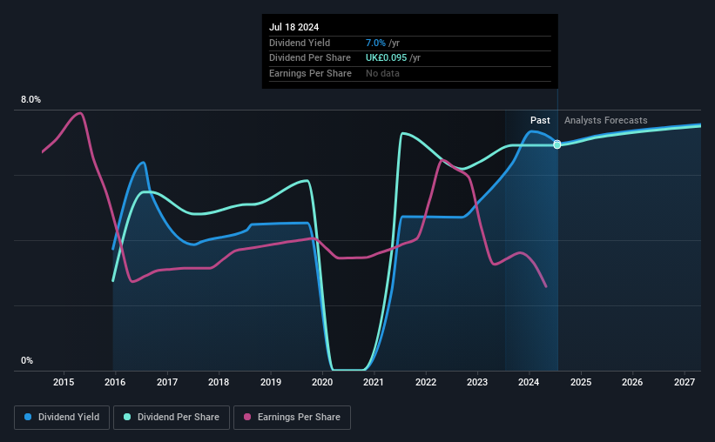This screenshot has width=715, height=442.
Task: Click the 2016 x-axis label
Action: tap(115, 382)
